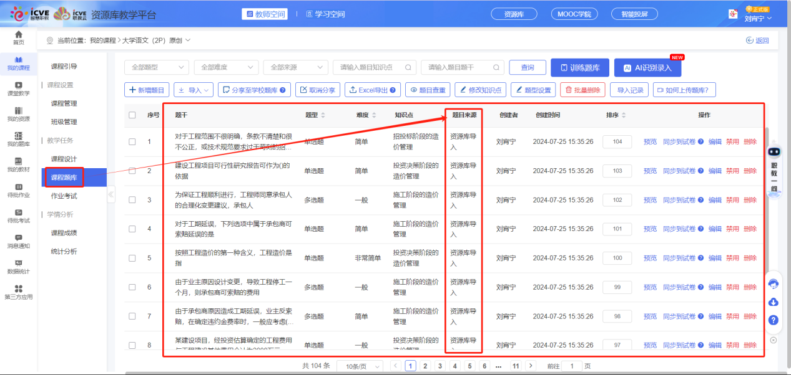Open the 全部难度 dropdown filter
This screenshot has width=791, height=375.
point(226,67)
